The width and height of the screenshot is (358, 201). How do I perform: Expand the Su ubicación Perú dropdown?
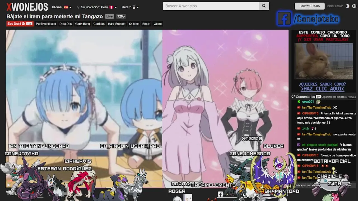[x=97, y=7]
